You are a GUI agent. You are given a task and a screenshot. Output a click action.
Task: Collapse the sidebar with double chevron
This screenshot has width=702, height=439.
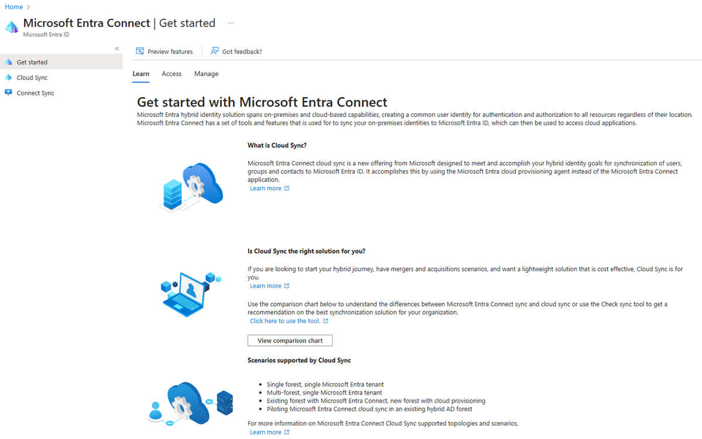(117, 49)
